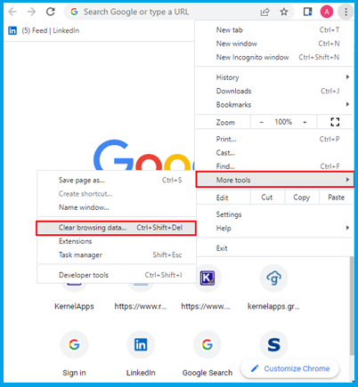Click the browser back arrow
This screenshot has width=358, height=387.
click(x=12, y=12)
